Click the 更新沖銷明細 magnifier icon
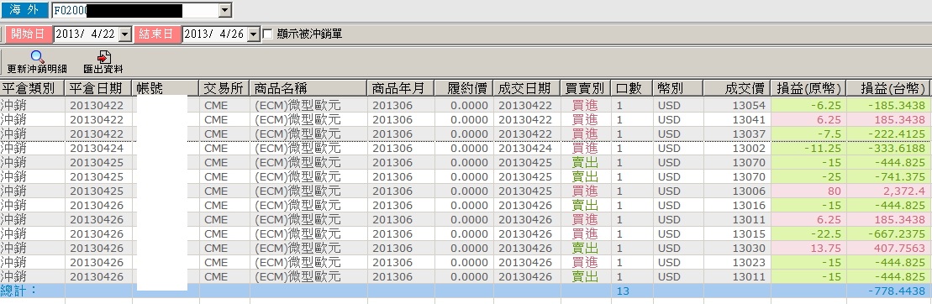Image resolution: width=932 pixels, height=304 pixels. point(38,57)
